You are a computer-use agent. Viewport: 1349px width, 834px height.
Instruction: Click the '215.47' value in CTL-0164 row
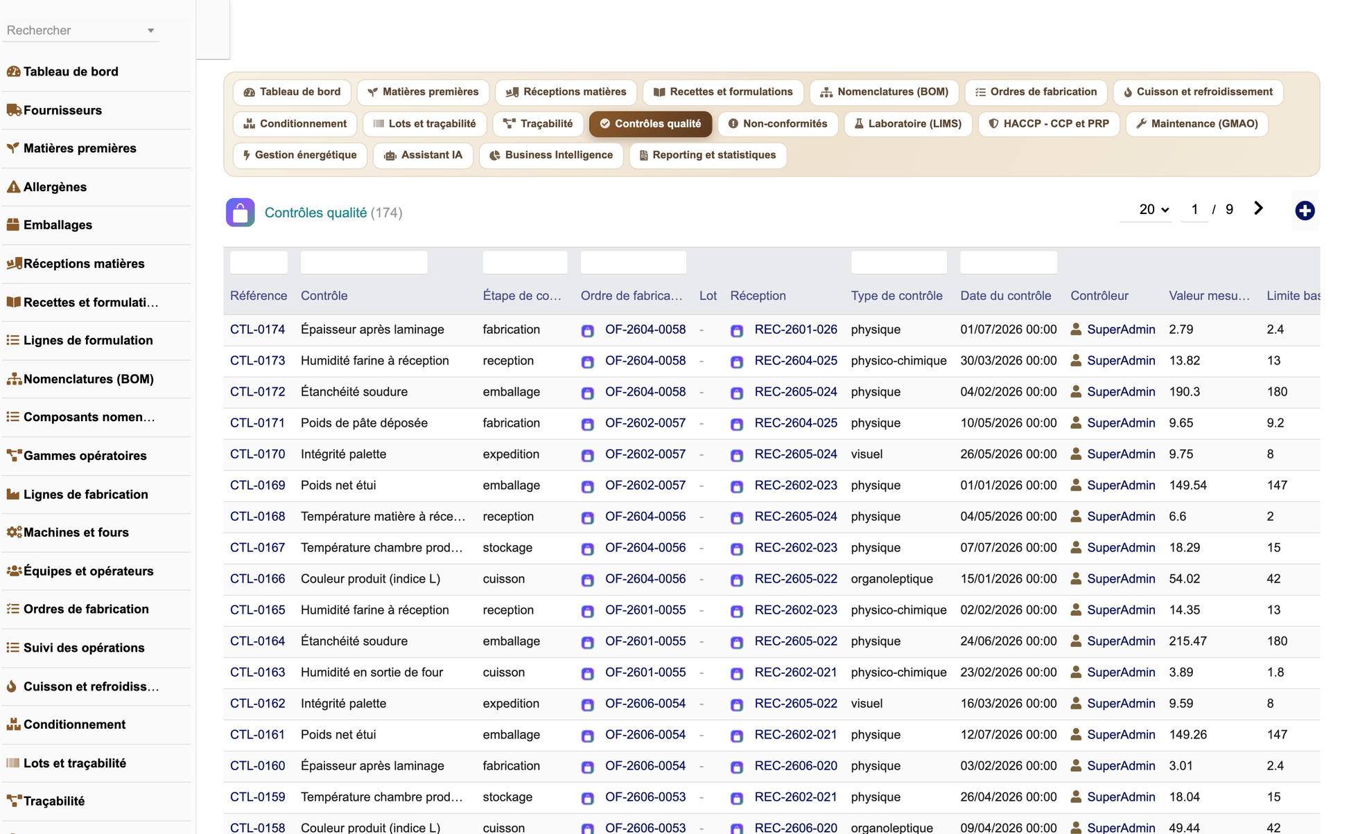click(x=1187, y=641)
